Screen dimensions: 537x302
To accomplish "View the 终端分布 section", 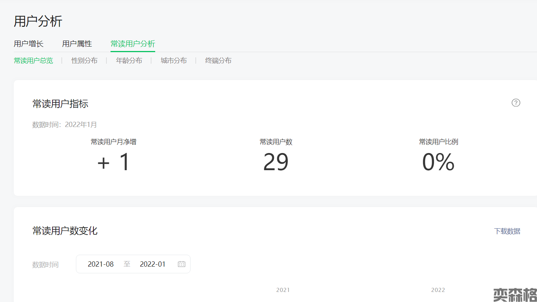I will [218, 61].
